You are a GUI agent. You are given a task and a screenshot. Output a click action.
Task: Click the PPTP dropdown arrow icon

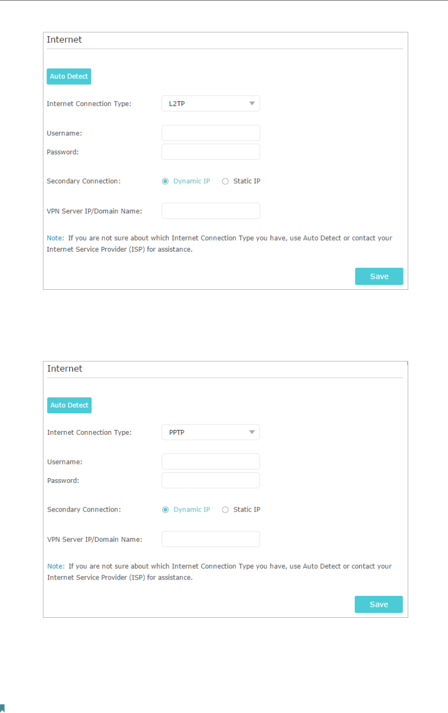pos(252,432)
